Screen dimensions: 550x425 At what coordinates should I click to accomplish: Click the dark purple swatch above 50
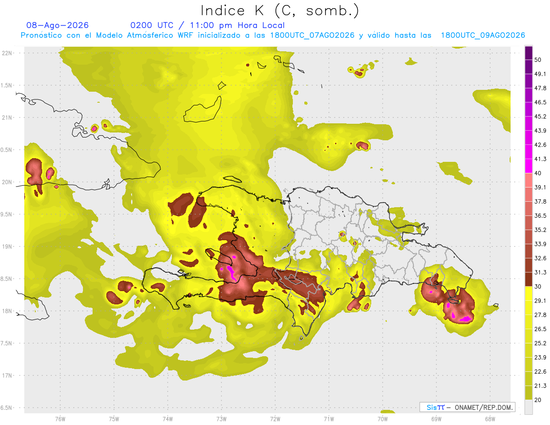tap(528, 53)
